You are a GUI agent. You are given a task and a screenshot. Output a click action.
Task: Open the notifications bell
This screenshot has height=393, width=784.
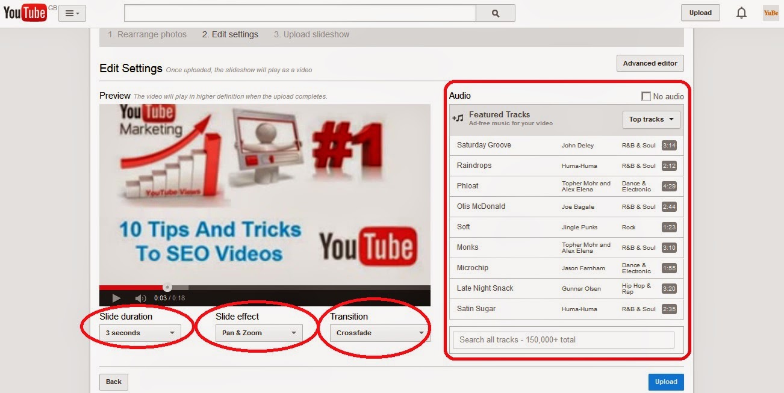coord(742,13)
